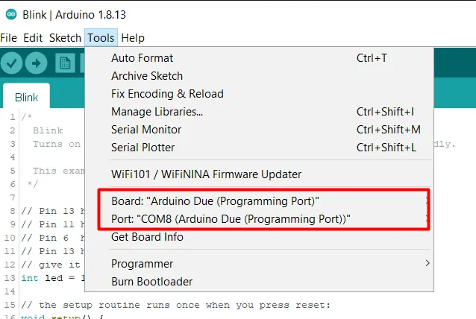The image size is (476, 319).
Task: Close the open Tools menu
Action: [101, 37]
